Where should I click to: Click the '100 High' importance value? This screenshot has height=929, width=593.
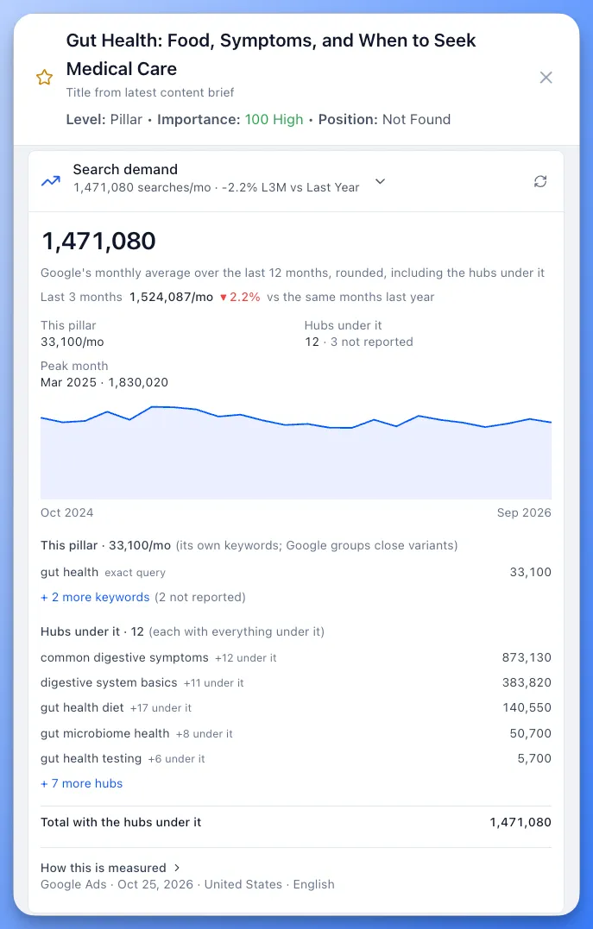pyautogui.click(x=274, y=119)
